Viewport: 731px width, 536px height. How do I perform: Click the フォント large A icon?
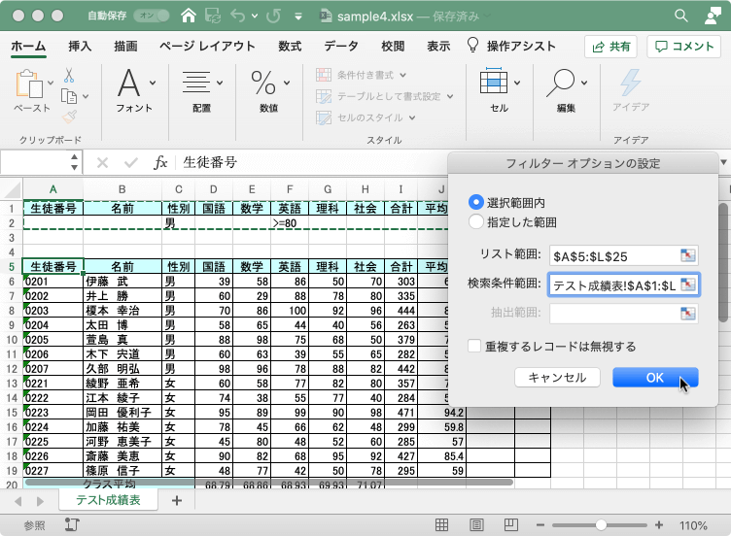[x=129, y=83]
